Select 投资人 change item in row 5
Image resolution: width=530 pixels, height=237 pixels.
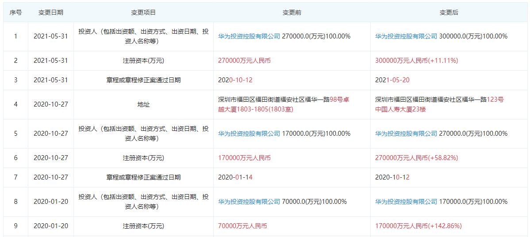tap(143, 134)
